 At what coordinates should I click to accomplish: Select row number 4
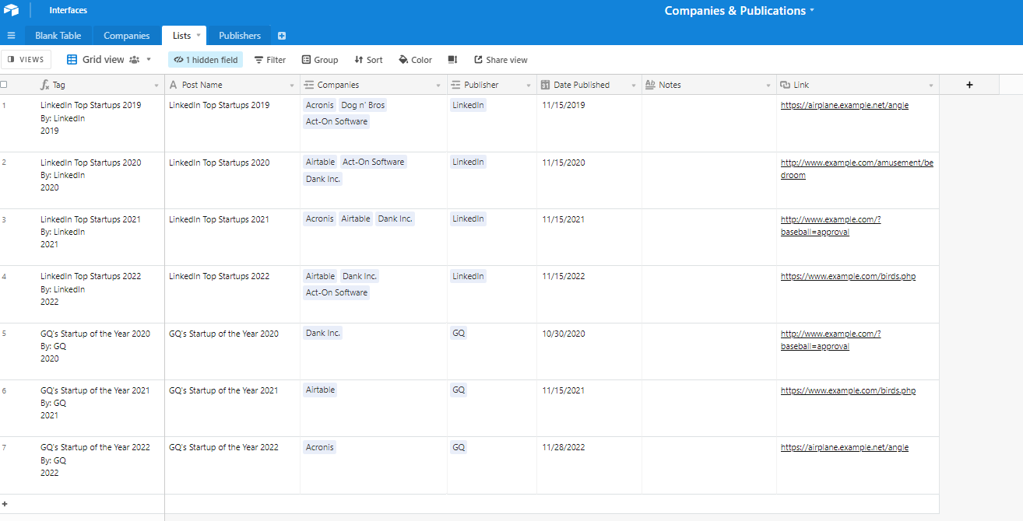coord(4,276)
